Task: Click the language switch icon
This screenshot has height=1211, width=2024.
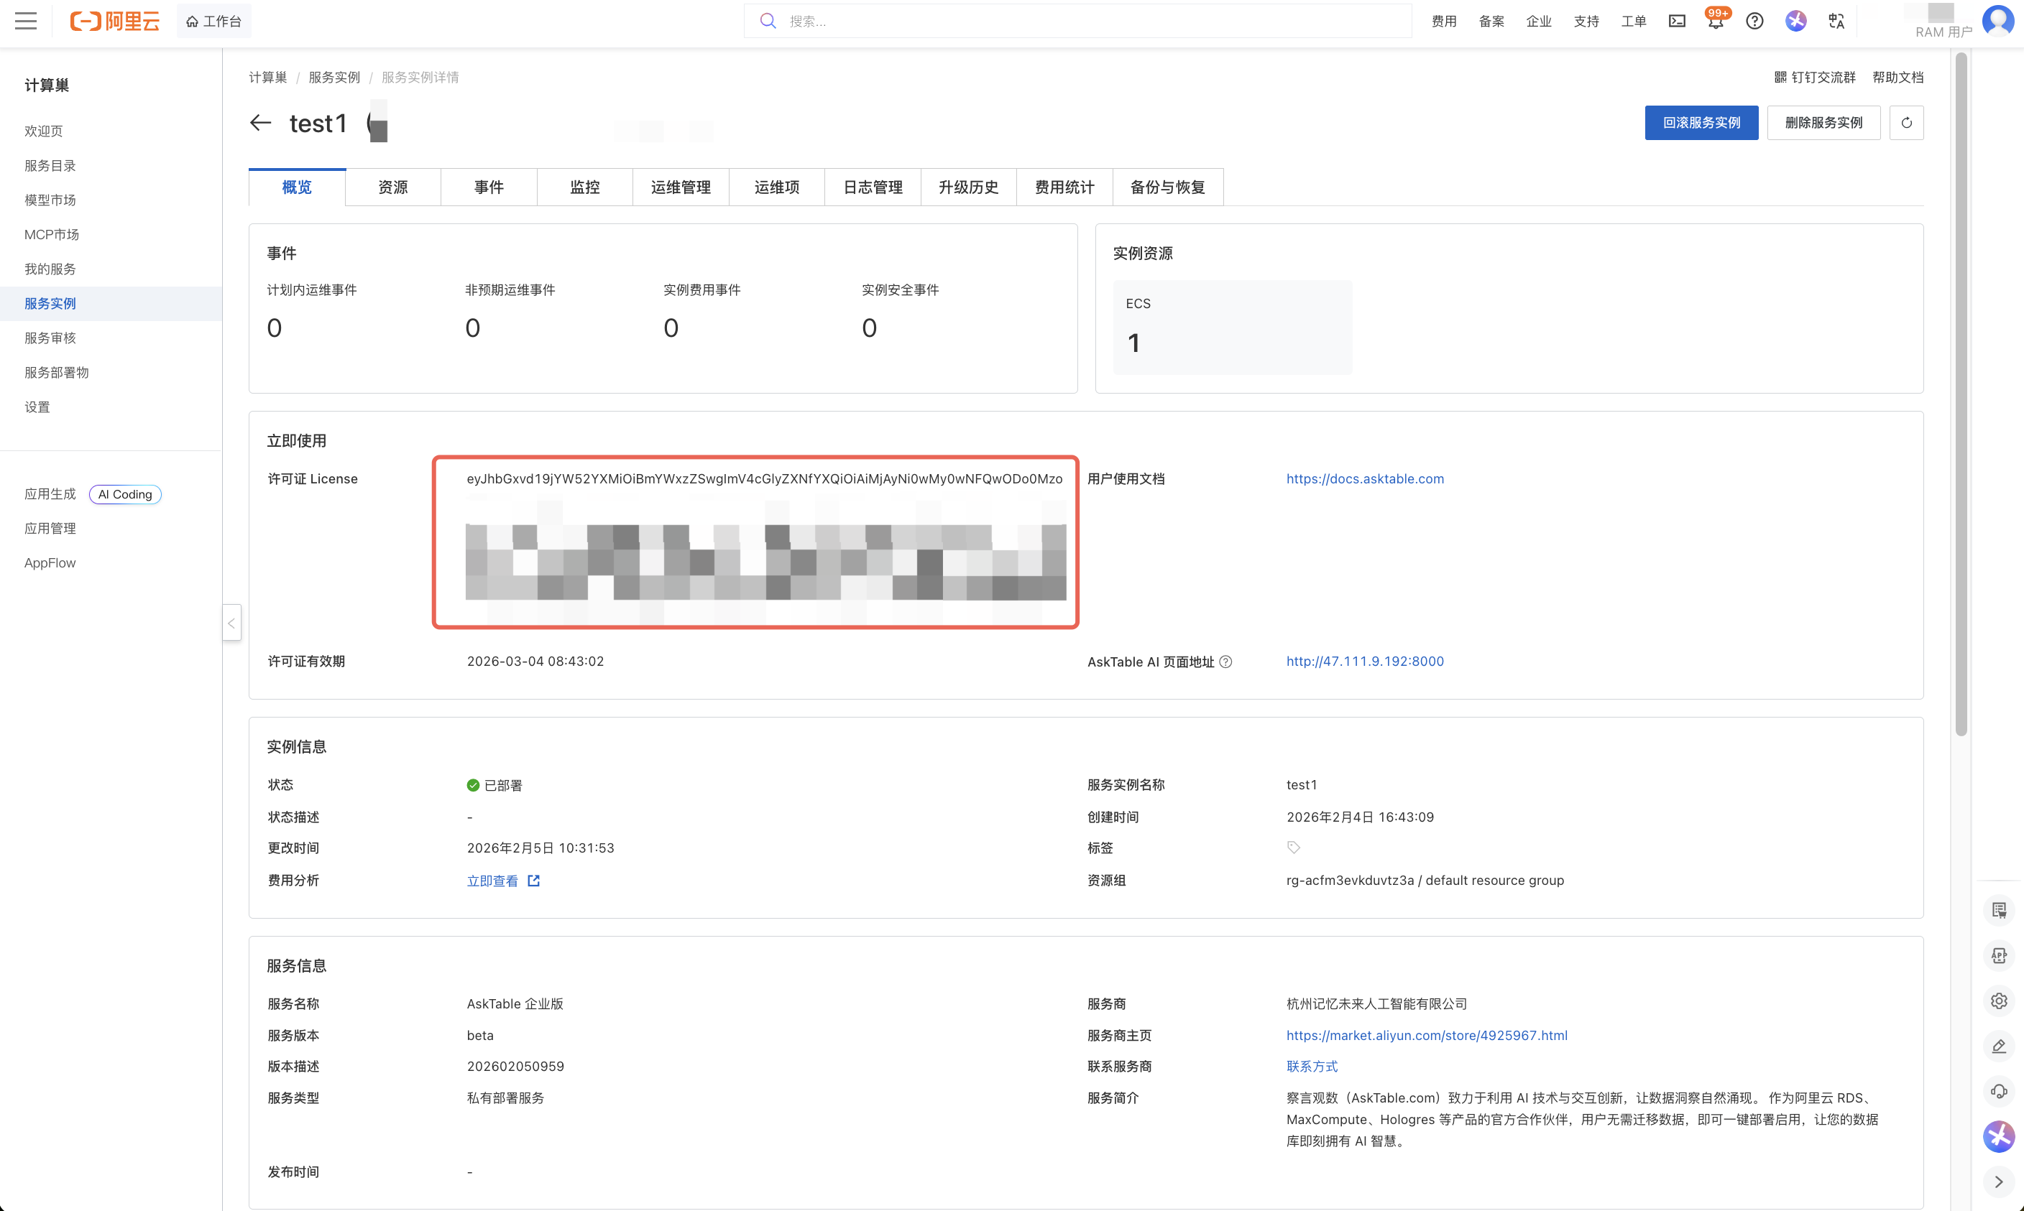Action: coord(1836,22)
